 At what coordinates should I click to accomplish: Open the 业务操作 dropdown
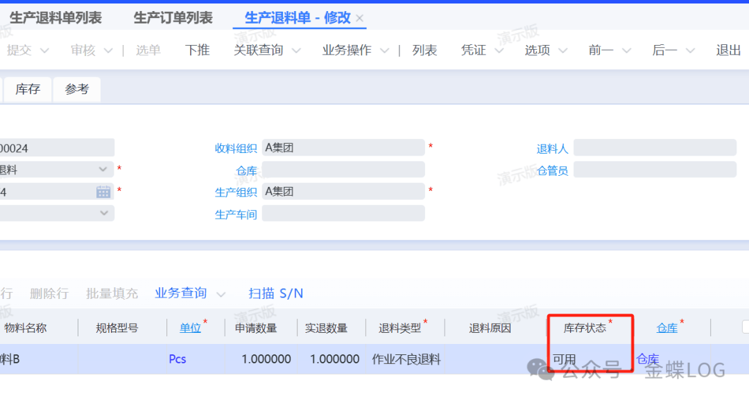click(x=356, y=50)
